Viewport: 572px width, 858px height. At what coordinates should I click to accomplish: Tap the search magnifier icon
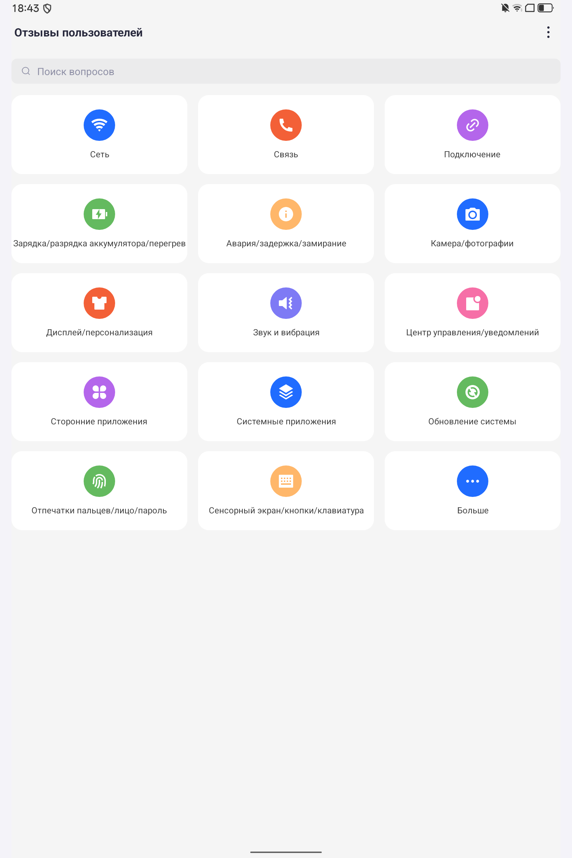26,71
